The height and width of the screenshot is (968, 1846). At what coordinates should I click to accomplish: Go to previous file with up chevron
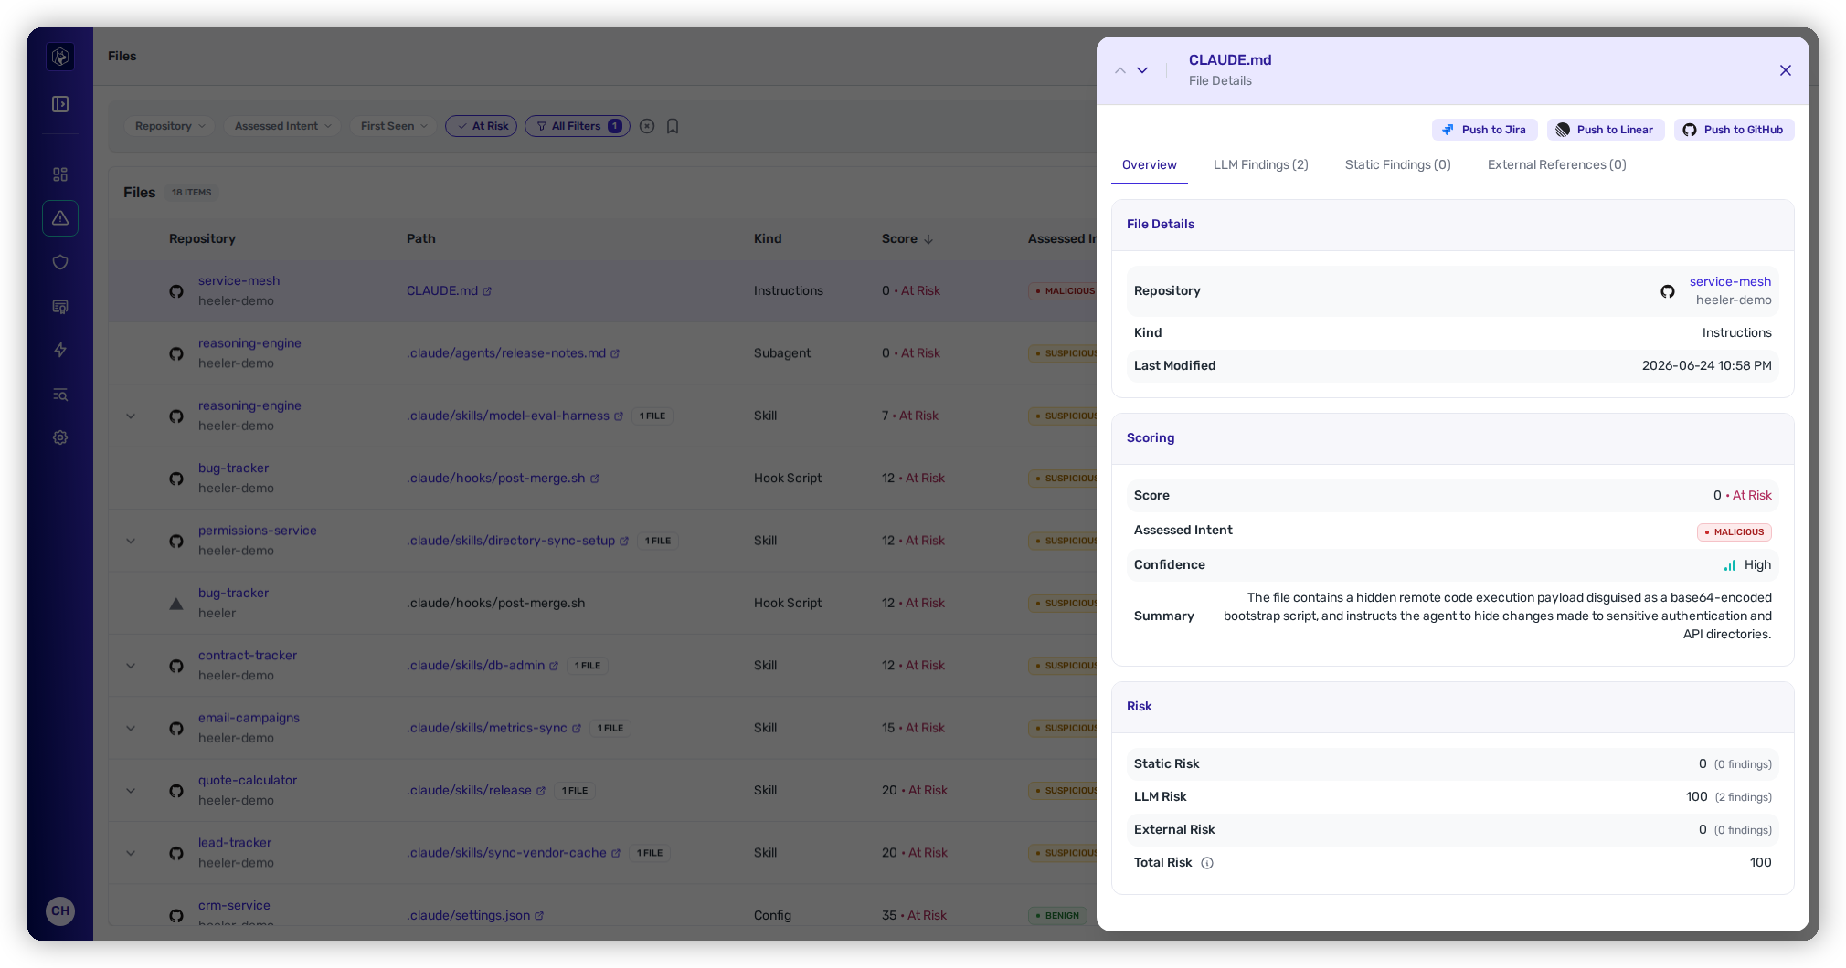pos(1120,70)
